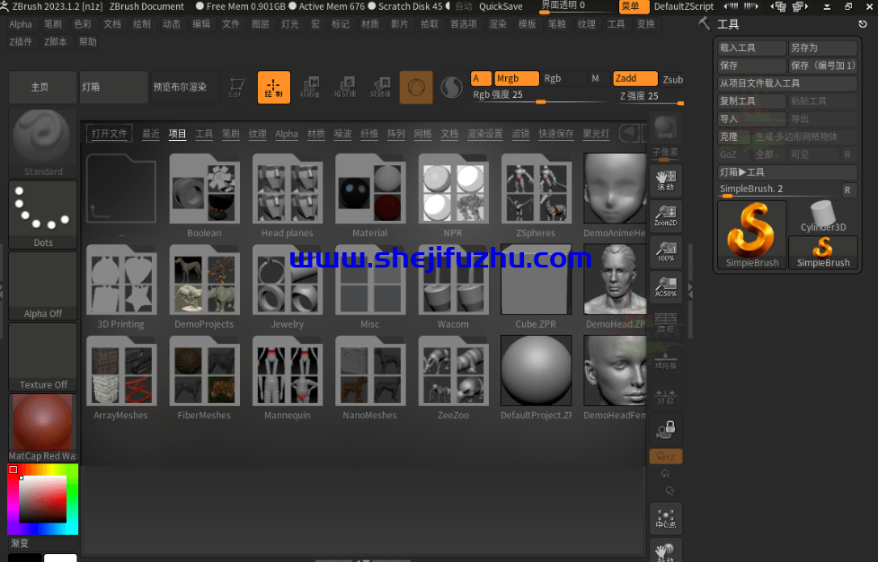Click the camera lock icon
This screenshot has width=878, height=562.
666,429
